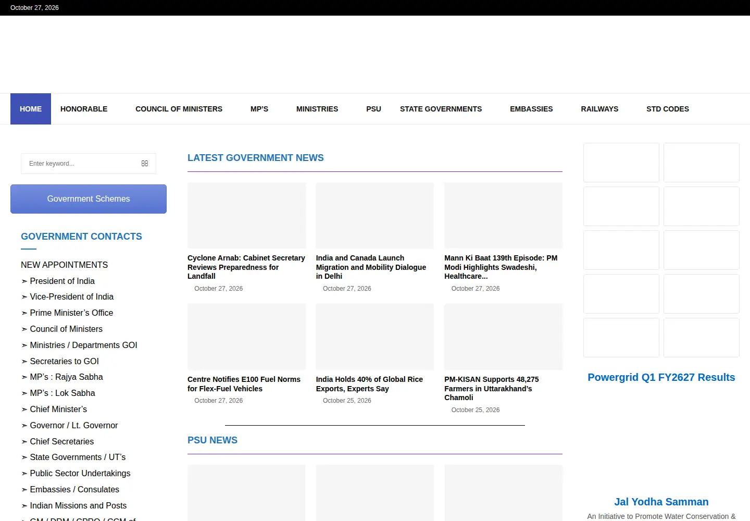Open the Mann Ki Baat 139th Episode article

point(501,267)
